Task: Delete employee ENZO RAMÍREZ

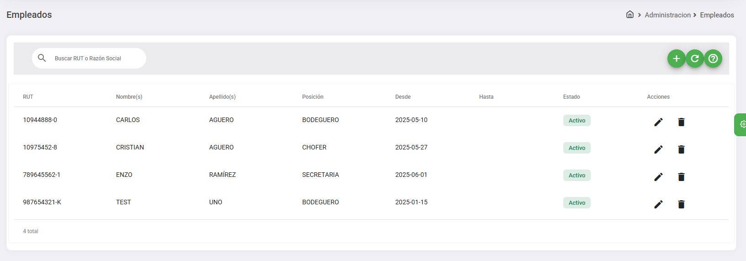Action: 681,177
